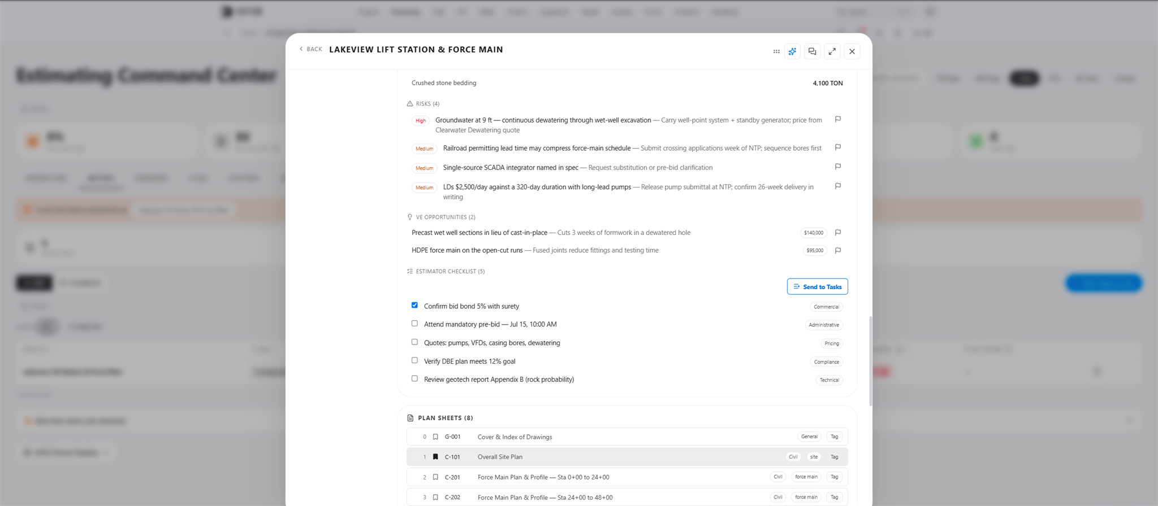1158x506 pixels.
Task: Click the force main label on C-201 row
Action: coord(806,477)
